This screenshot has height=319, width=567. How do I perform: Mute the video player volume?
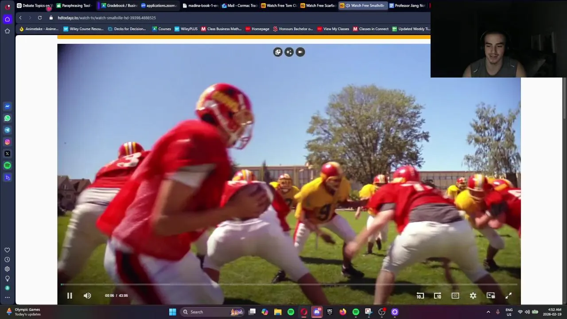87,296
